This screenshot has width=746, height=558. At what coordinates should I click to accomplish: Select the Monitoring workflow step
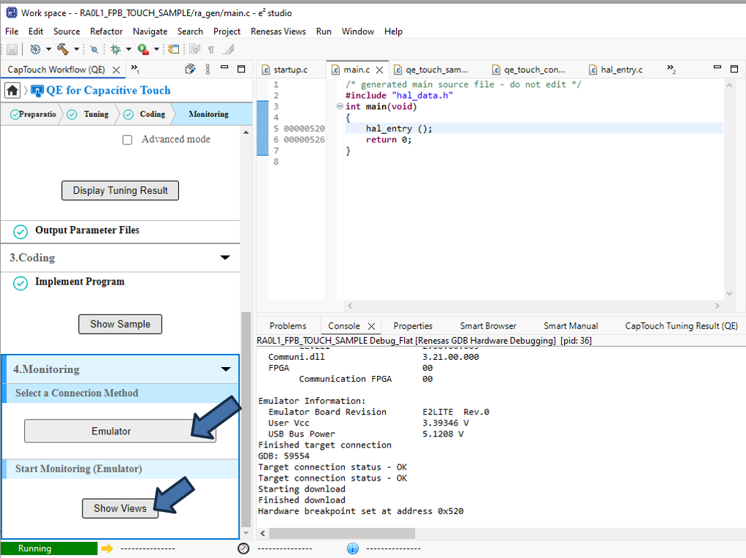[208, 114]
